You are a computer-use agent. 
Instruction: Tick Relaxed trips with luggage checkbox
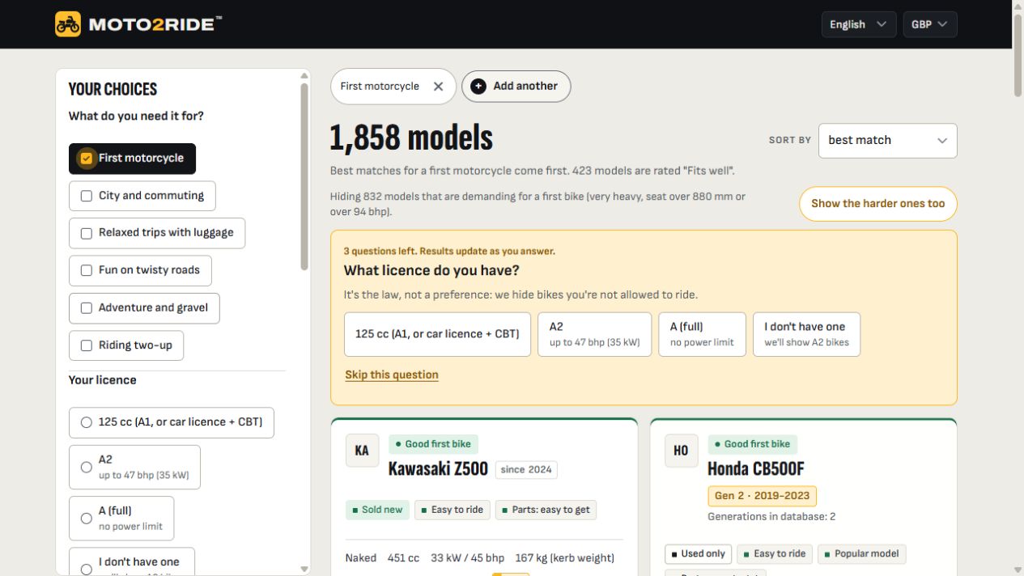coord(87,233)
